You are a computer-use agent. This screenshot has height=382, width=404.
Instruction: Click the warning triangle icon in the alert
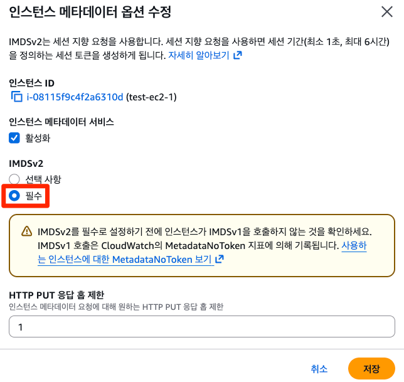pyautogui.click(x=26, y=231)
